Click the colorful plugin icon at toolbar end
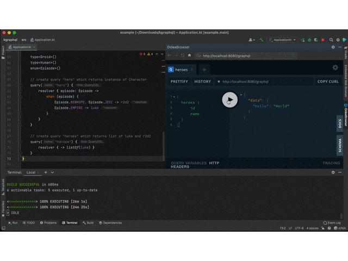The width and height of the screenshot is (348, 261). (344, 40)
